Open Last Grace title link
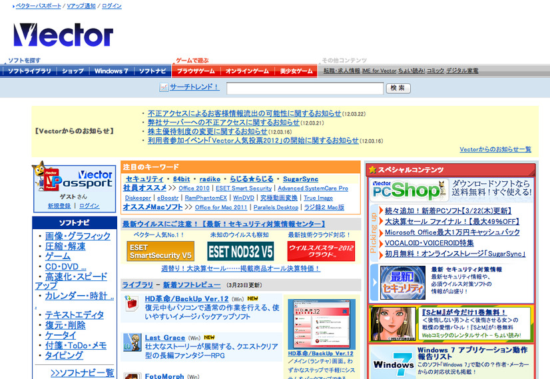This screenshot has height=379, width=550. 165,338
